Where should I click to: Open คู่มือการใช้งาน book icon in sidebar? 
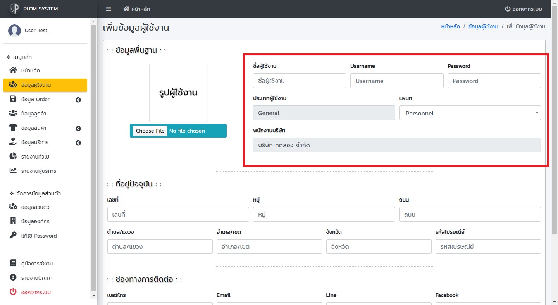coord(13,264)
